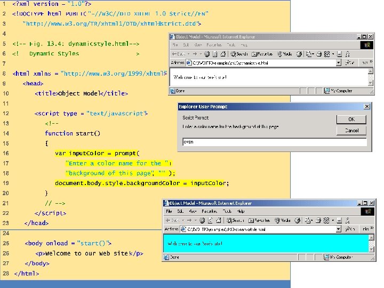Click Discuss icon in the white-page IE window

pyautogui.click(x=339, y=54)
